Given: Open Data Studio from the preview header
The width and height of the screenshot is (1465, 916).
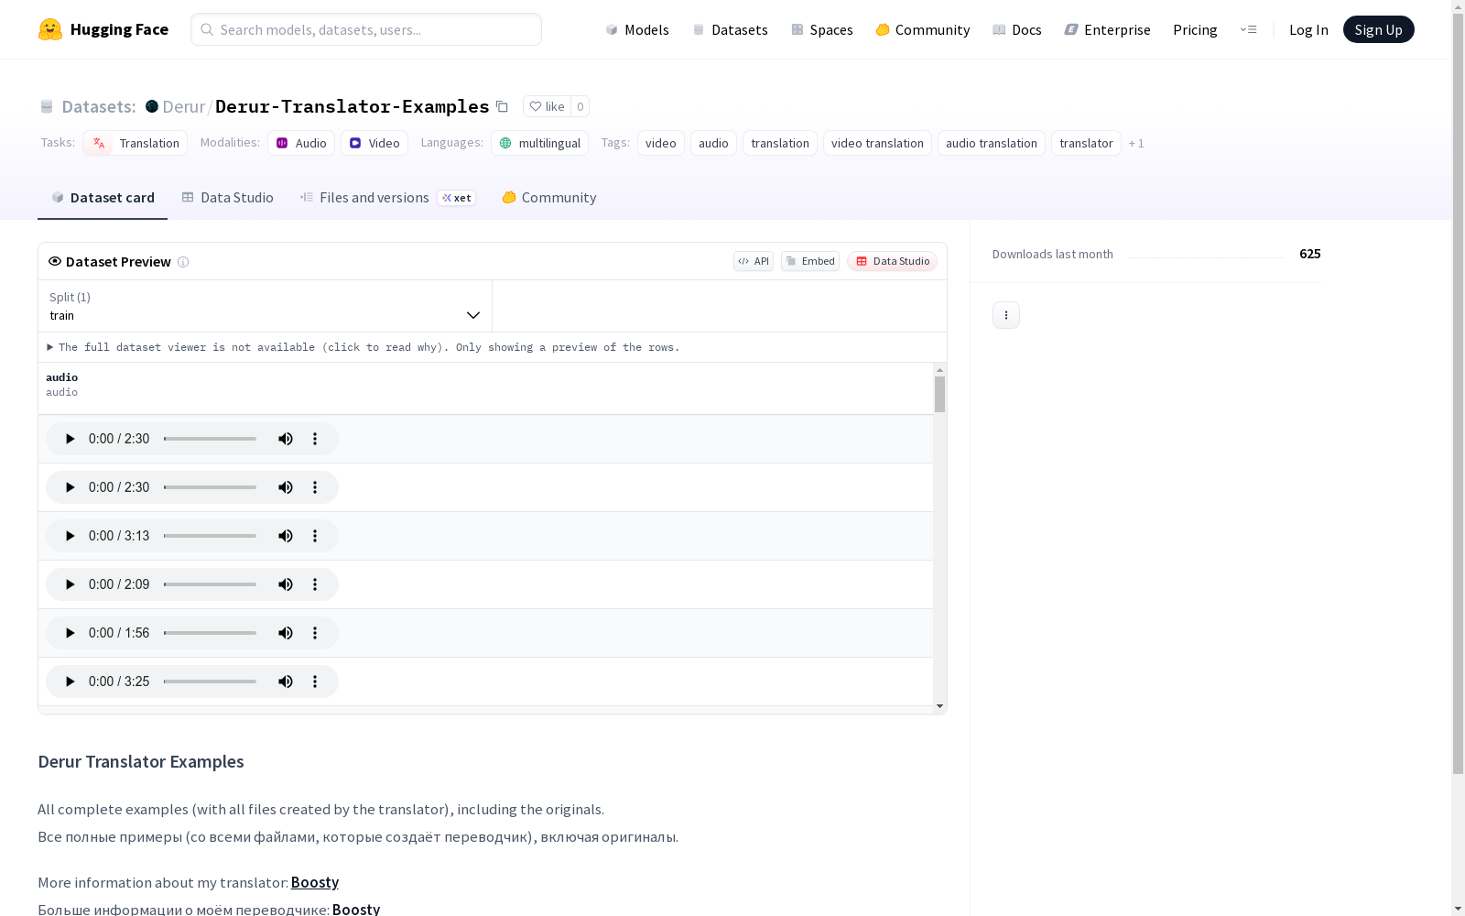Looking at the screenshot, I should 892,261.
